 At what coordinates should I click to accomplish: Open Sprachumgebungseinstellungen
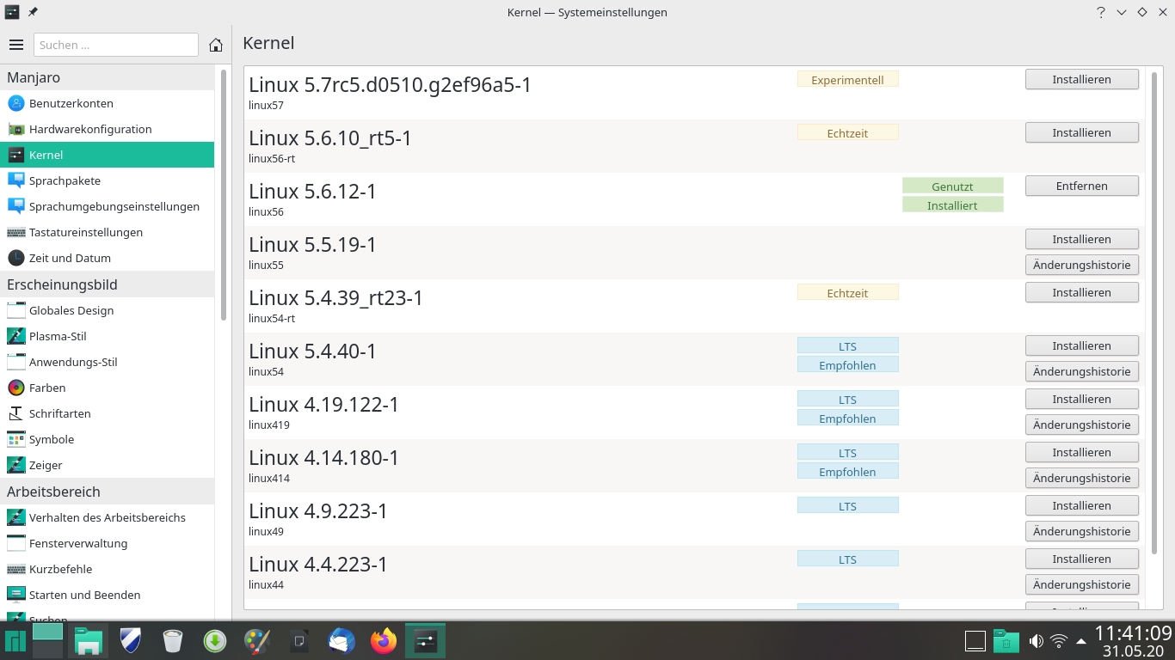click(107, 206)
